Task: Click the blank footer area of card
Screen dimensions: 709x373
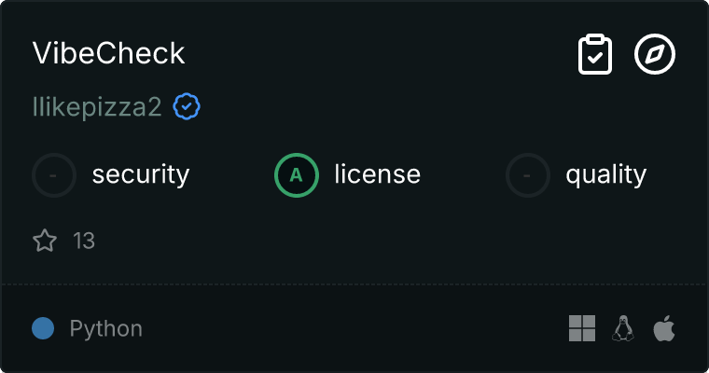Action: 353,328
